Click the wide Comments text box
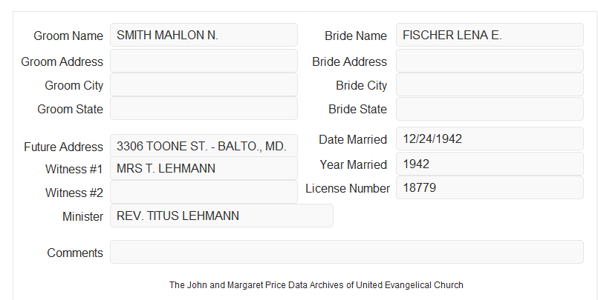598x300 pixels. point(347,252)
